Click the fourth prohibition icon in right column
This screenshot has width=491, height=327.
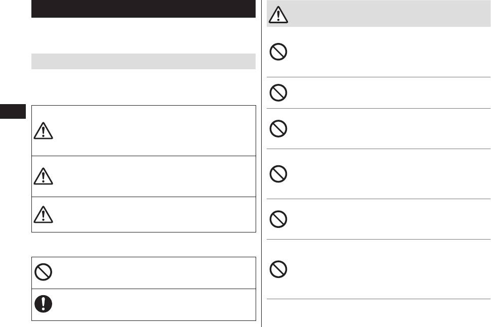(278, 174)
